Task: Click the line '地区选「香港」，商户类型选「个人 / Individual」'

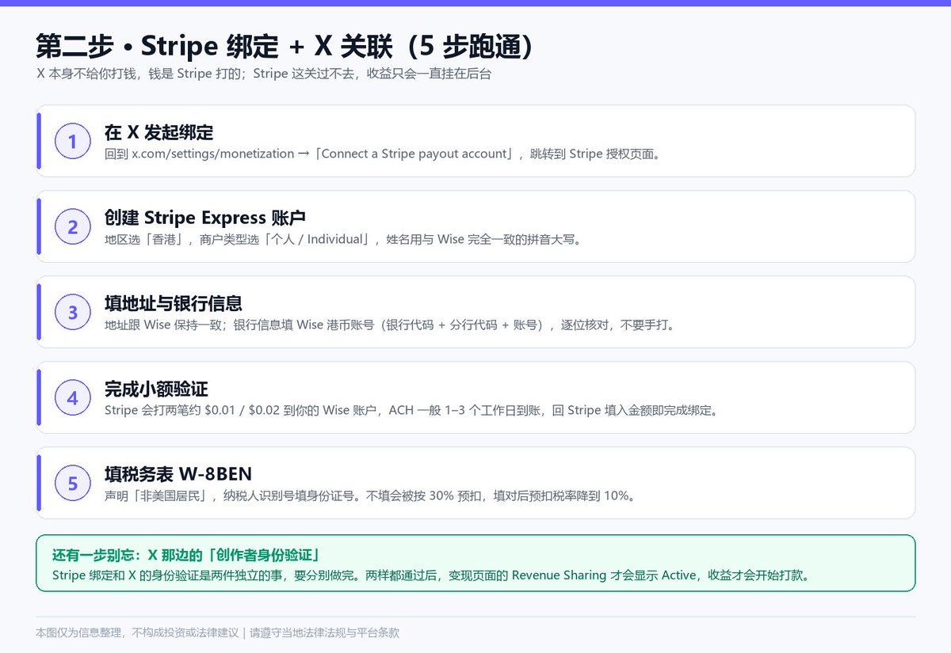Action: pyautogui.click(x=343, y=239)
